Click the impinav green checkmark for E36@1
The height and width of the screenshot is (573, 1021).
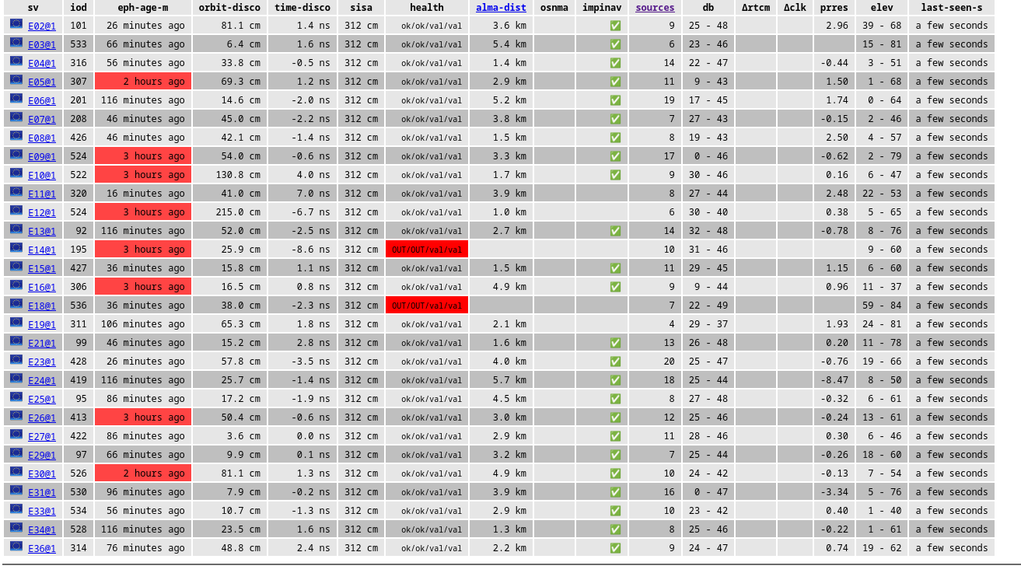click(615, 548)
